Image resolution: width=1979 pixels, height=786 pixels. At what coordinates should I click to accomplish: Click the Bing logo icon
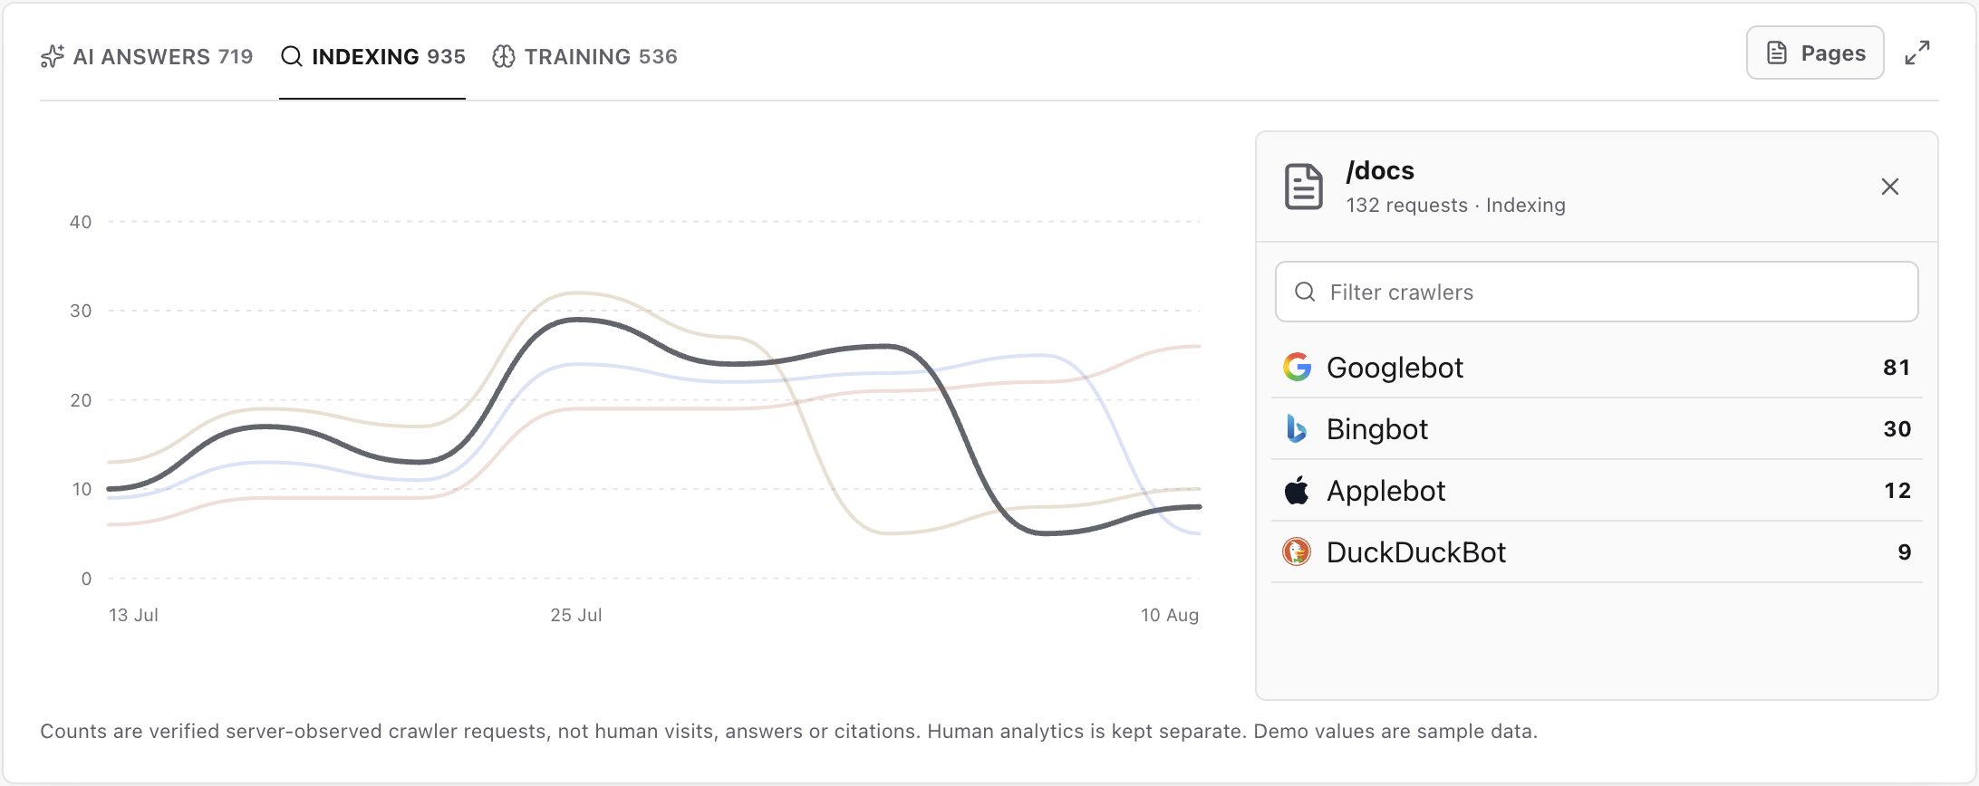click(x=1297, y=428)
